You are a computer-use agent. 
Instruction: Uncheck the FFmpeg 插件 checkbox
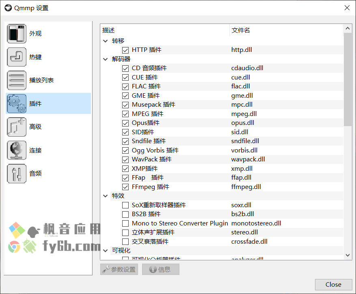pyautogui.click(x=125, y=187)
